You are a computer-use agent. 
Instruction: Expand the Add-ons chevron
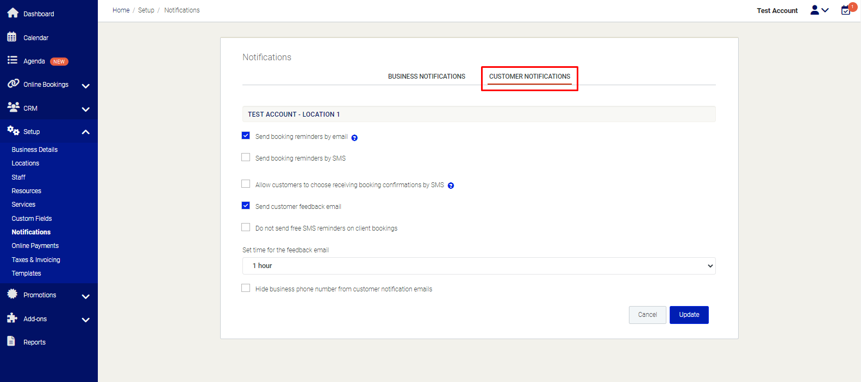[x=85, y=320]
